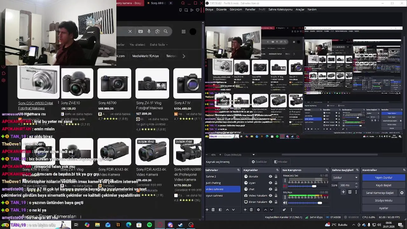407x229 pixels.
Task: Start recording with Kaydı Başlat button
Action: (x=383, y=185)
